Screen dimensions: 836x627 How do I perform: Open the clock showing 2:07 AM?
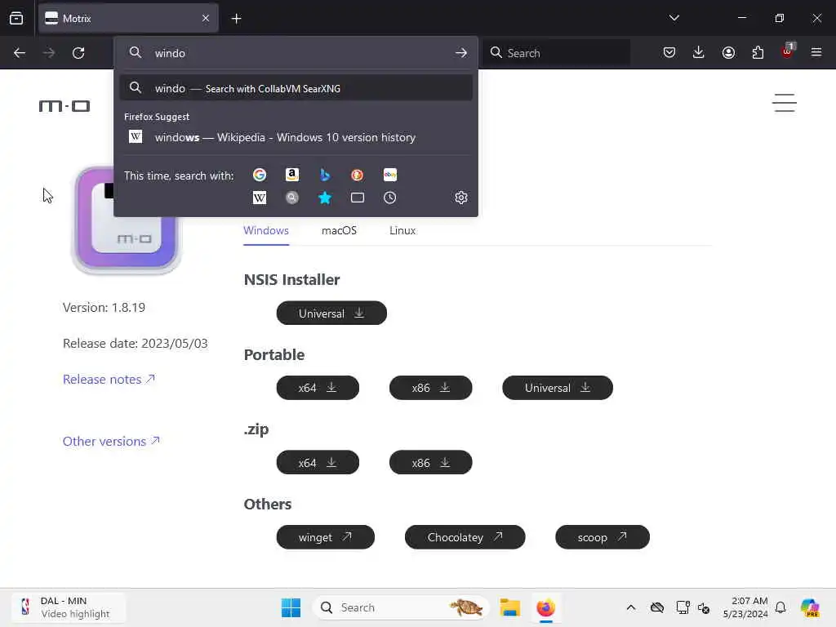[x=745, y=607]
